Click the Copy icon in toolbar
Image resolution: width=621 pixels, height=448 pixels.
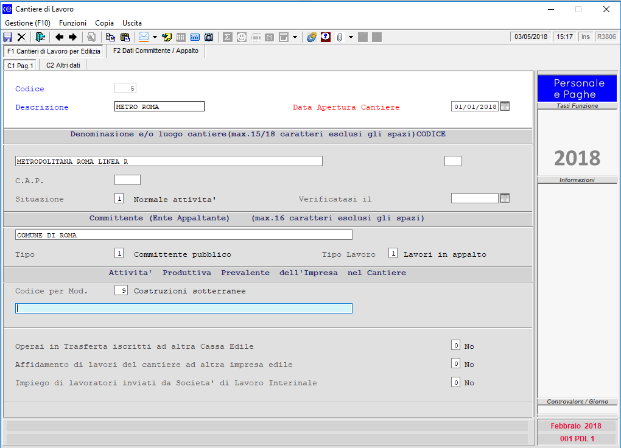coord(110,37)
